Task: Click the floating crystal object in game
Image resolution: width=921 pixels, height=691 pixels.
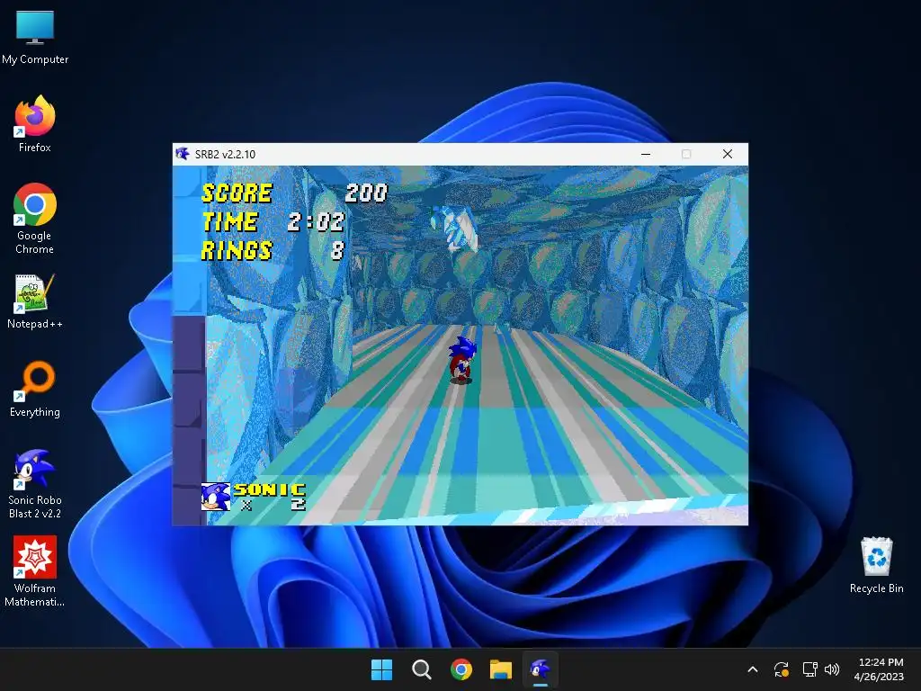Action: (x=454, y=228)
